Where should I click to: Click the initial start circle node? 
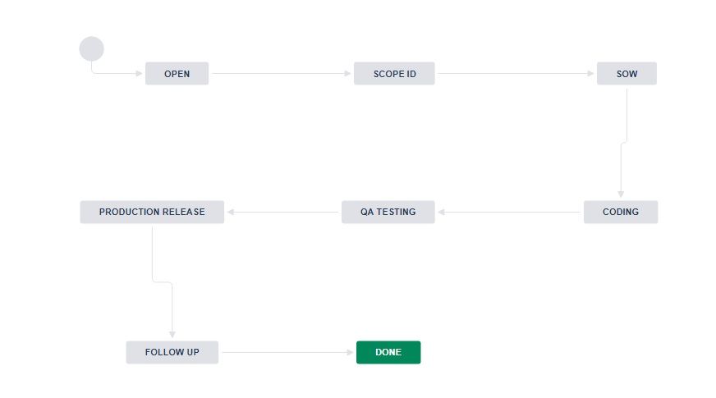(x=91, y=49)
